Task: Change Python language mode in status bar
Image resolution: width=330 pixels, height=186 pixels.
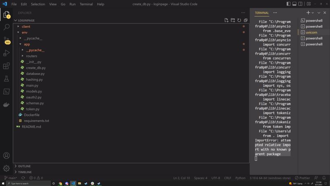Action: [x=240, y=178]
